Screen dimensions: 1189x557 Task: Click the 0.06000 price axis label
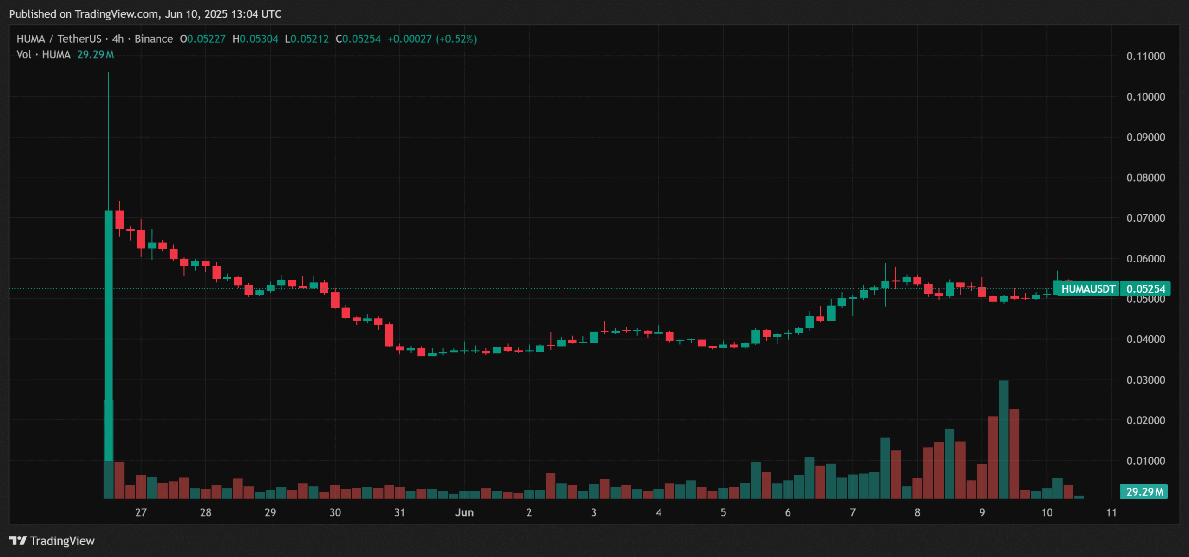(1145, 258)
